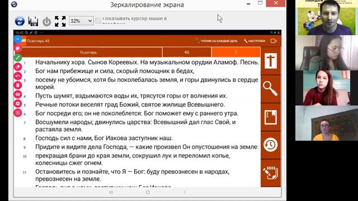Click verse 6 Бог посреди его
Screen dimensions: 358x201
pos(136,113)
